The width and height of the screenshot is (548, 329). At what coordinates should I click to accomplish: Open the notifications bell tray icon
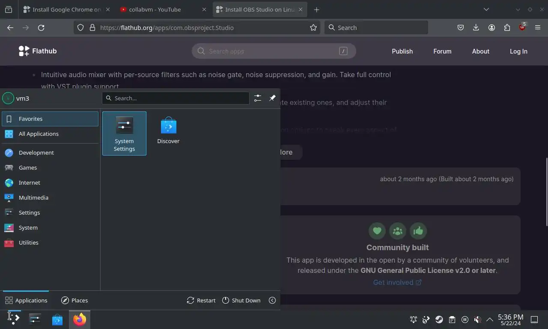[x=413, y=320]
